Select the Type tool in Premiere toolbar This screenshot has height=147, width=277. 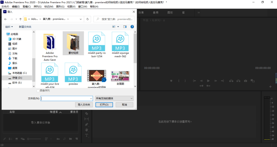click(x=87, y=135)
